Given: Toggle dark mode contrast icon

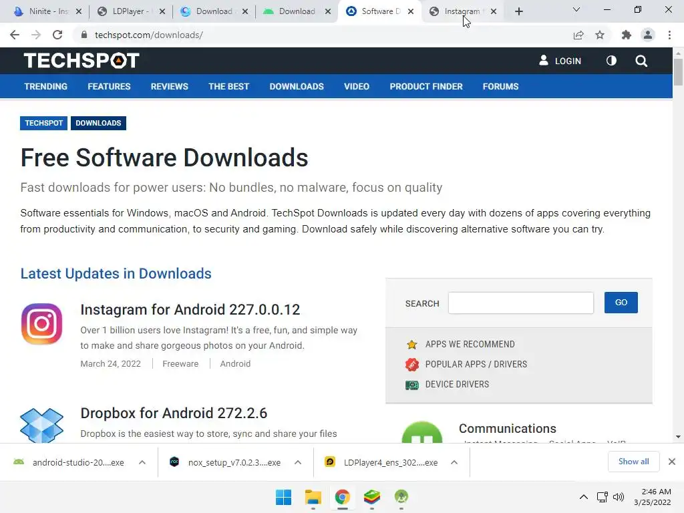Looking at the screenshot, I should (x=611, y=61).
